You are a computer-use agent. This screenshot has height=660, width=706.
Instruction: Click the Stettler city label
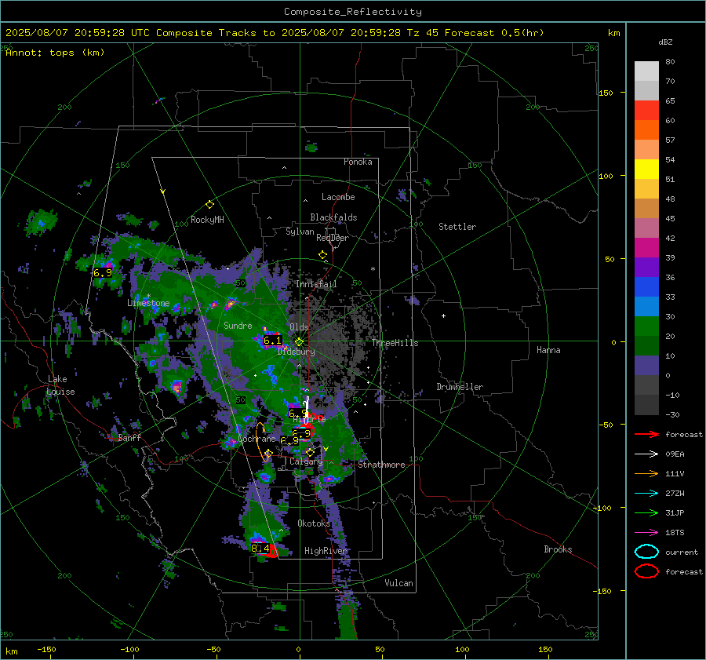point(457,227)
